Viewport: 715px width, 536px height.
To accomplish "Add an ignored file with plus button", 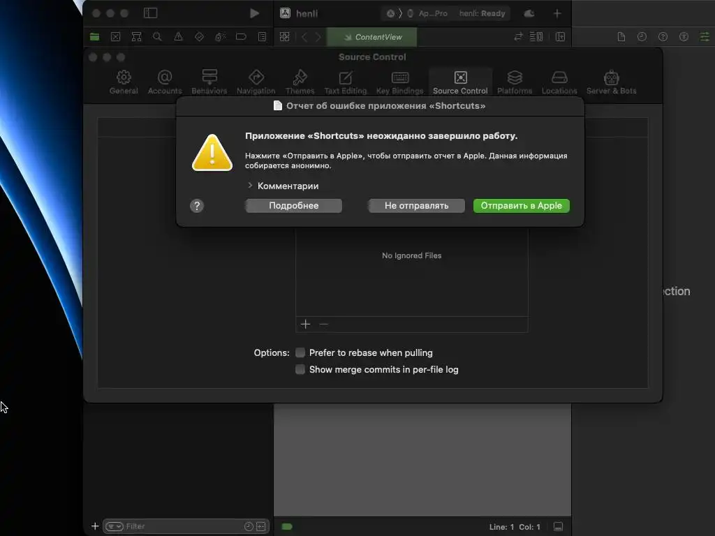I will pos(306,324).
